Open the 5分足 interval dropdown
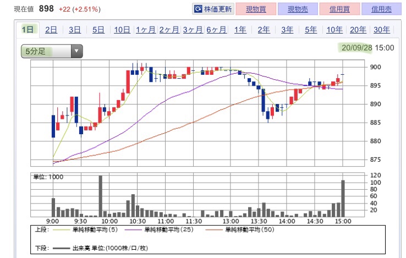 (52, 51)
